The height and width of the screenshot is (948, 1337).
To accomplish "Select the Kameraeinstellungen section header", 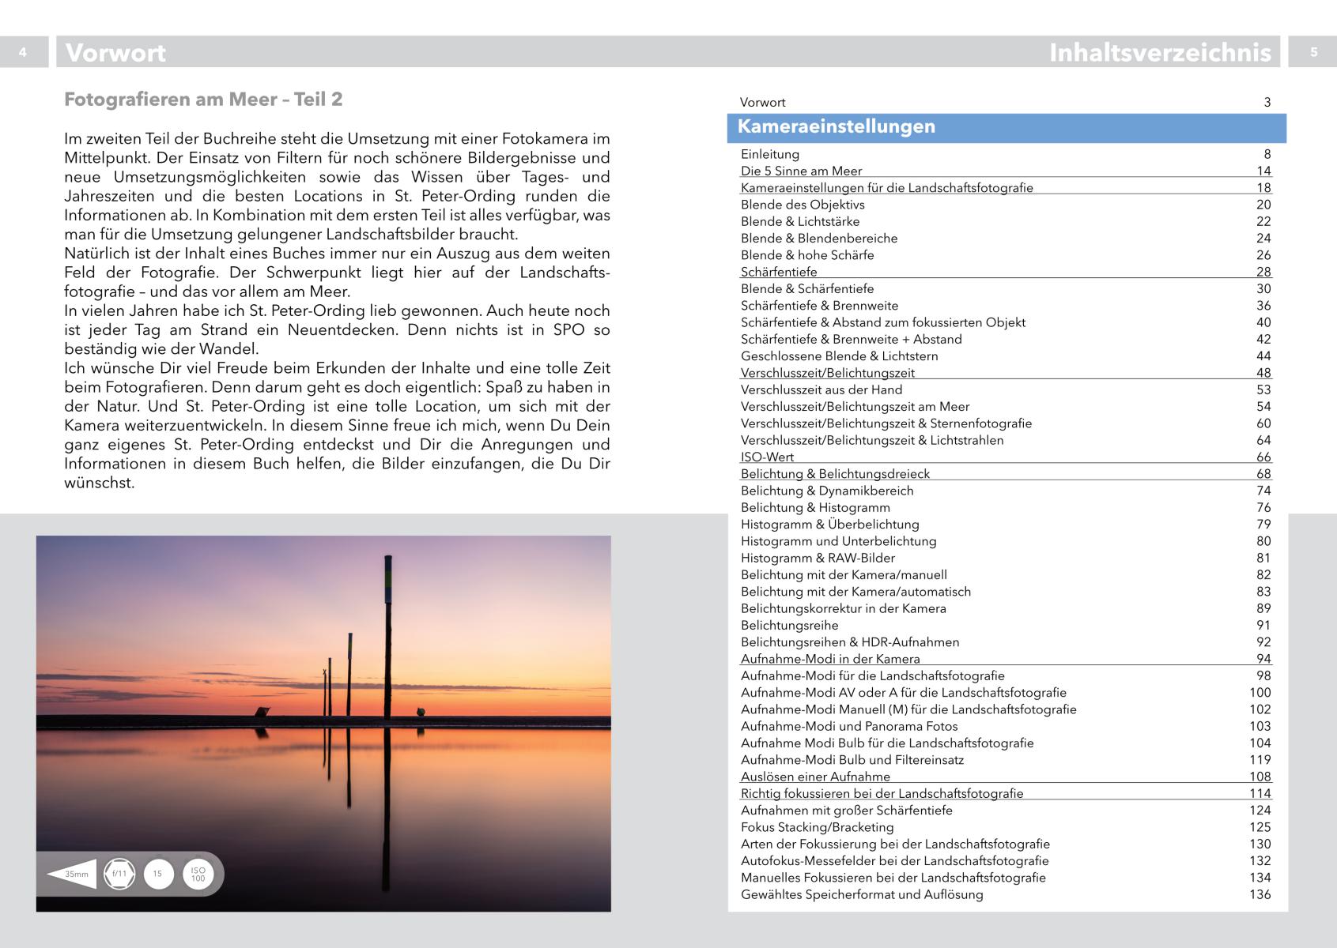I will pyautogui.click(x=836, y=127).
